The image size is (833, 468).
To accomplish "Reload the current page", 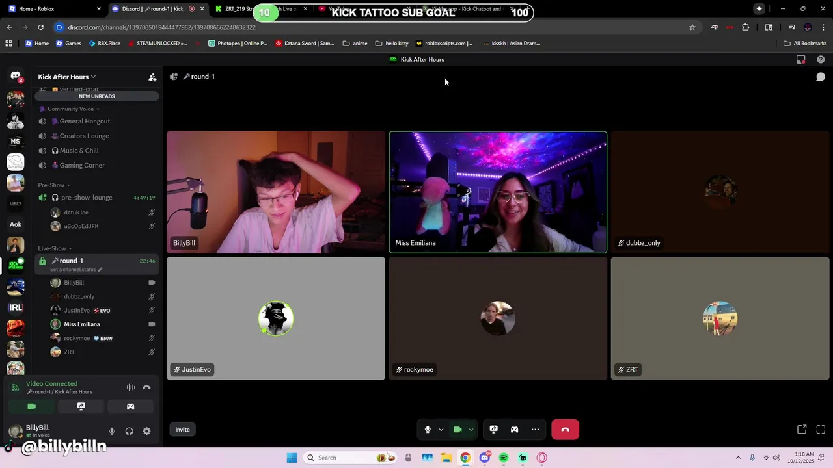I will (40, 27).
